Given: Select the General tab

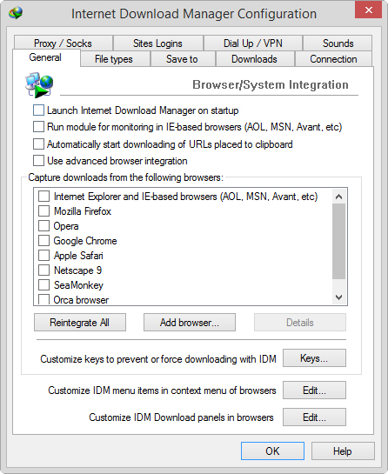Looking at the screenshot, I should point(45,57).
